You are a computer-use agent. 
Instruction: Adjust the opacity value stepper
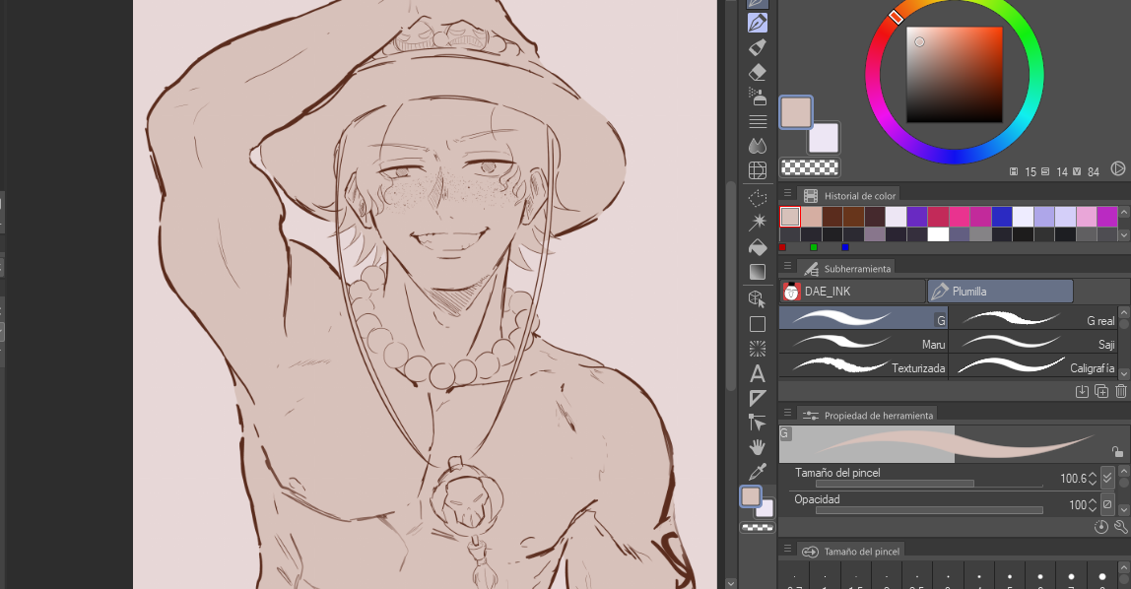(x=1092, y=504)
